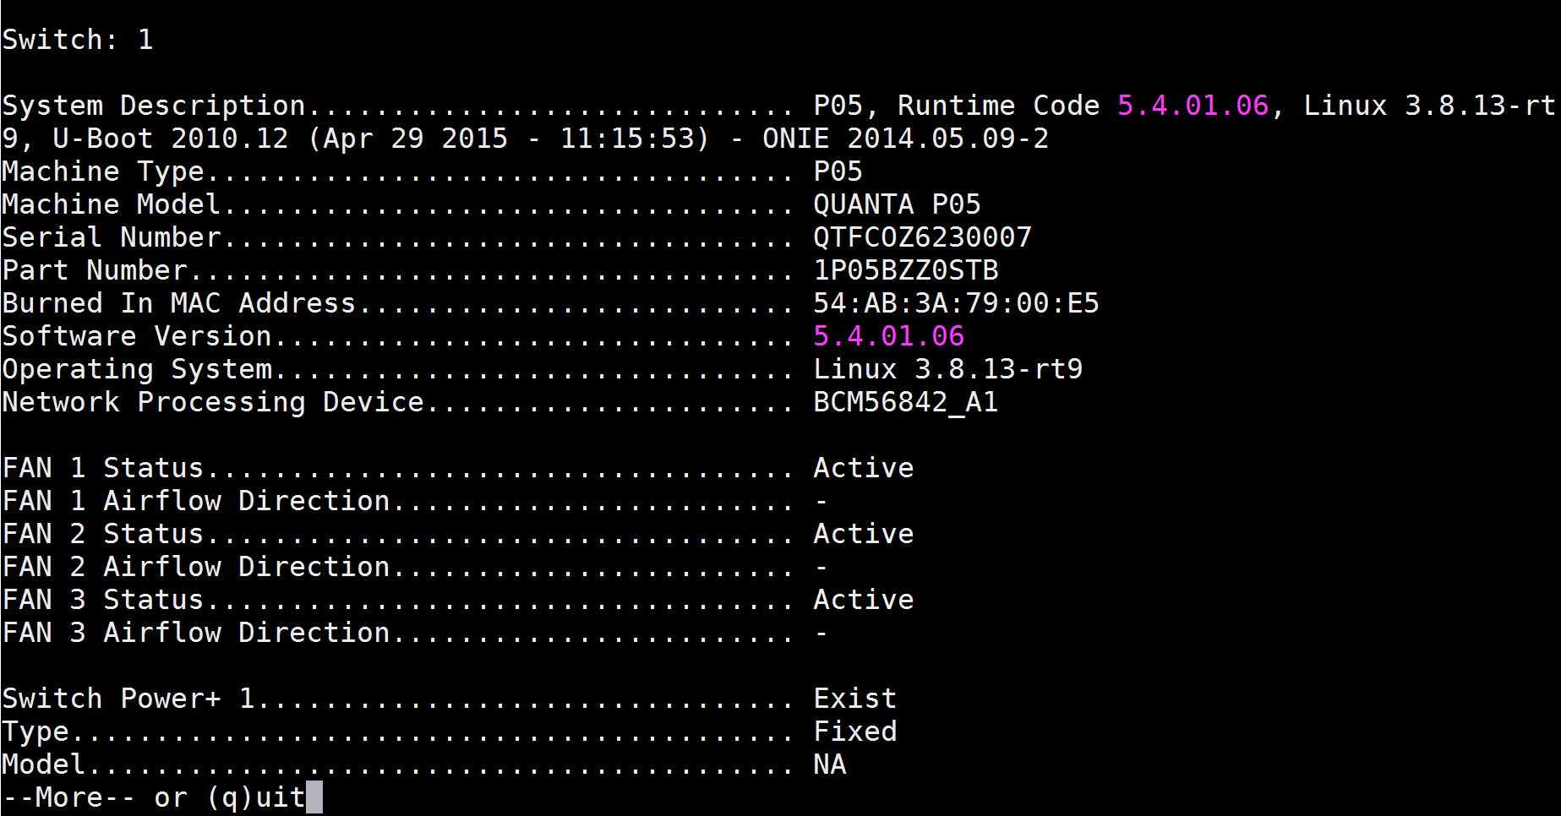This screenshot has width=1561, height=816.
Task: Click the magenta Runtime Code version number
Action: point(1193,106)
